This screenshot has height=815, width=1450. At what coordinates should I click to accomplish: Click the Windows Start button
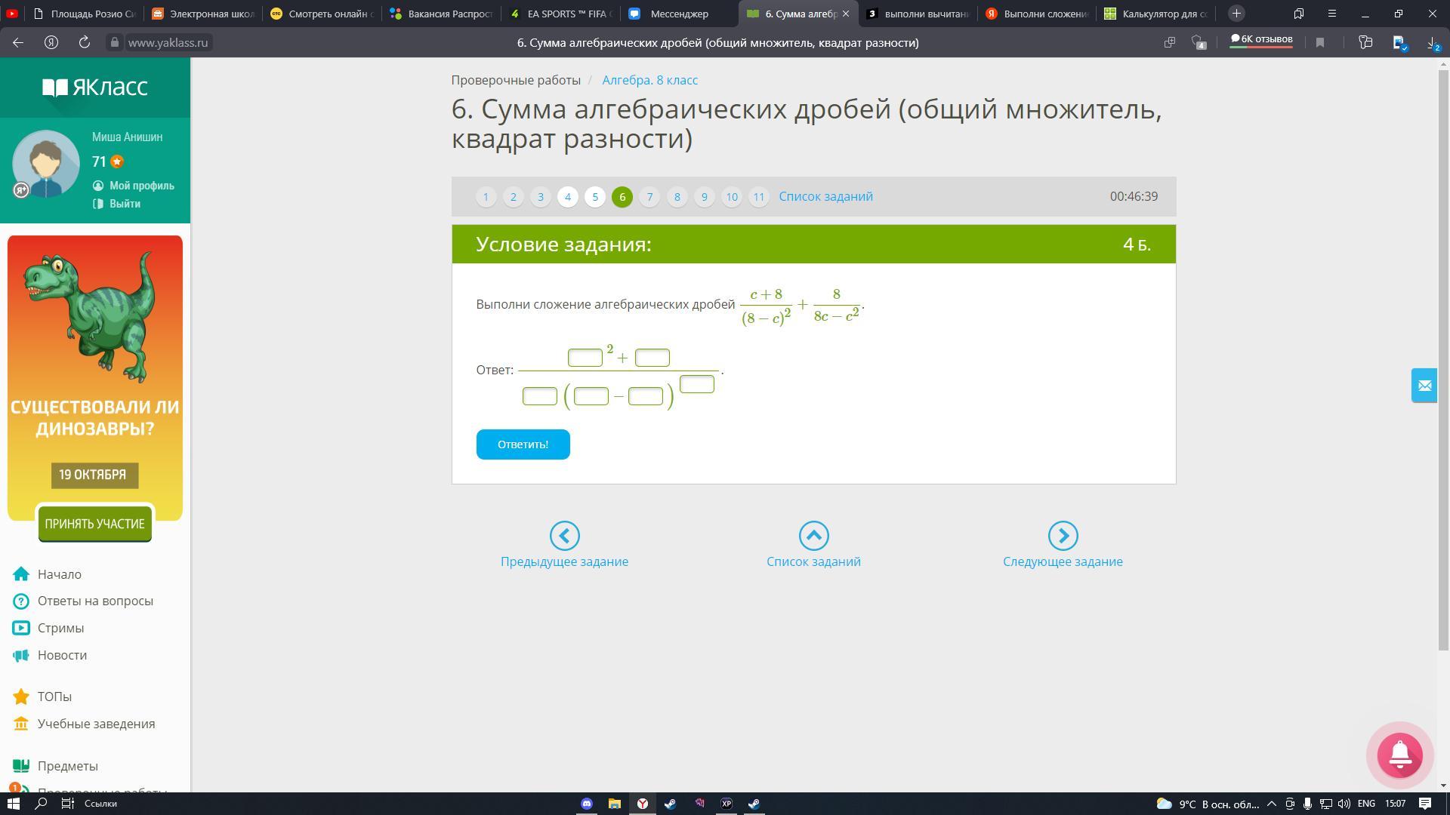pyautogui.click(x=13, y=804)
